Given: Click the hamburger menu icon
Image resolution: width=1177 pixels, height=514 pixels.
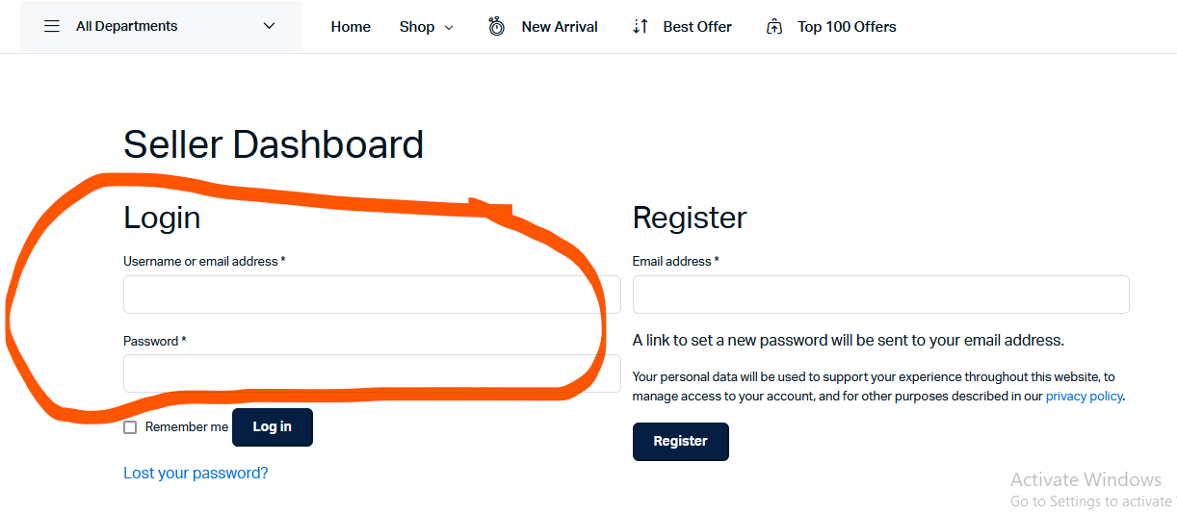Looking at the screenshot, I should click(52, 27).
